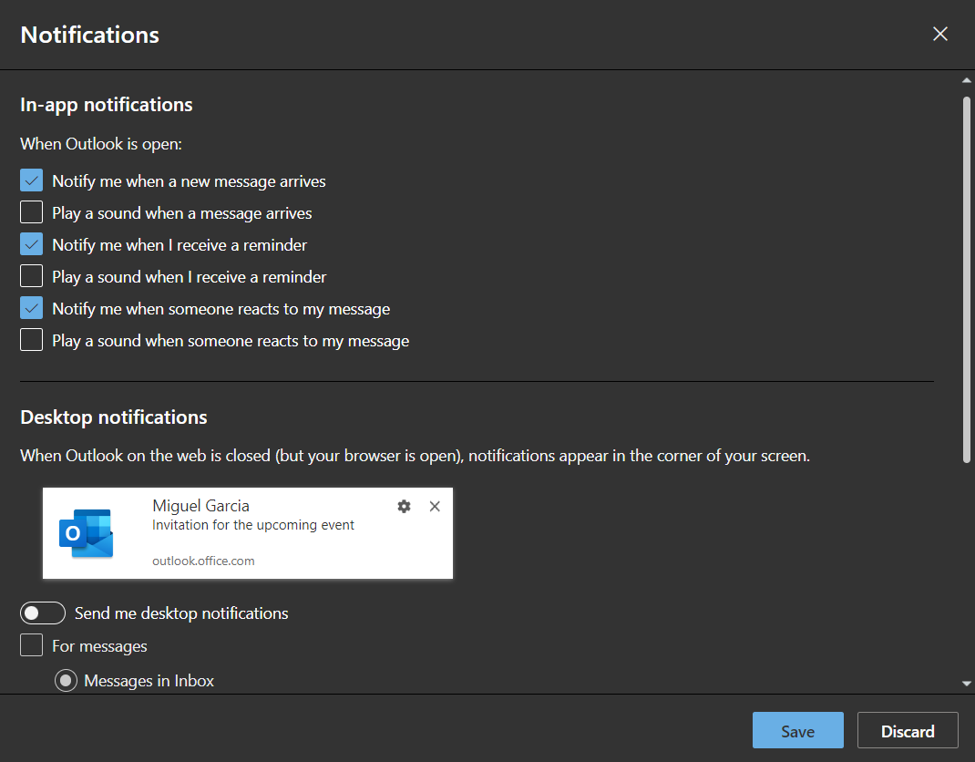Uncheck Notify me when I receive a reminder
This screenshot has width=975, height=762.
point(31,243)
